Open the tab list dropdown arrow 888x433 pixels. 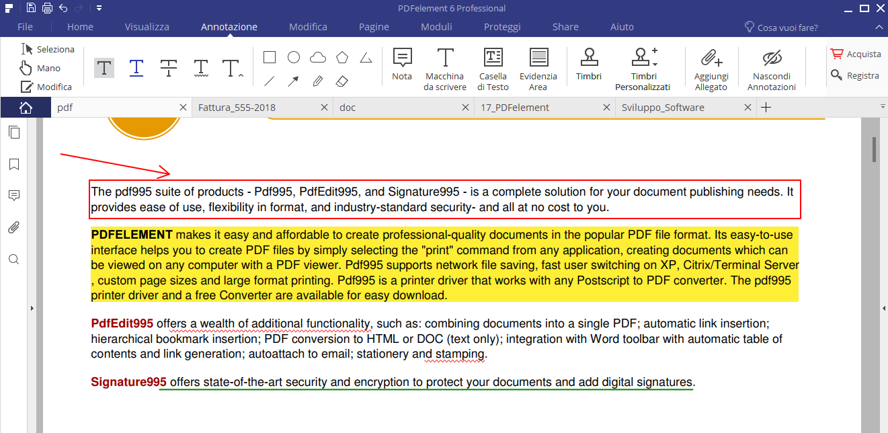(883, 106)
